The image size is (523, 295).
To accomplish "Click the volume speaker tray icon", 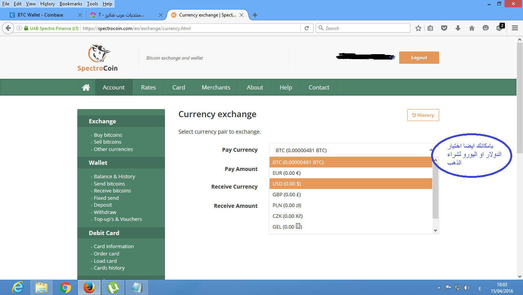I will [x=467, y=287].
